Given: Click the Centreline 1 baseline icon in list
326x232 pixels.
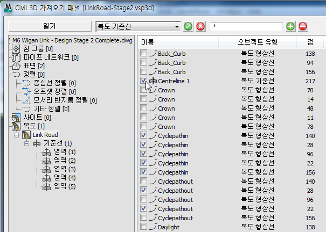Looking at the screenshot, I should click(153, 81).
